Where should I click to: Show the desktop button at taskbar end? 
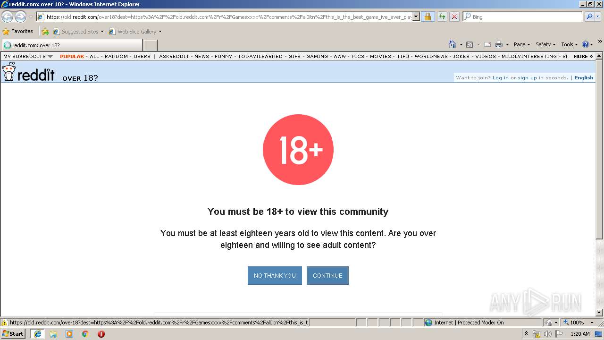tap(599, 334)
